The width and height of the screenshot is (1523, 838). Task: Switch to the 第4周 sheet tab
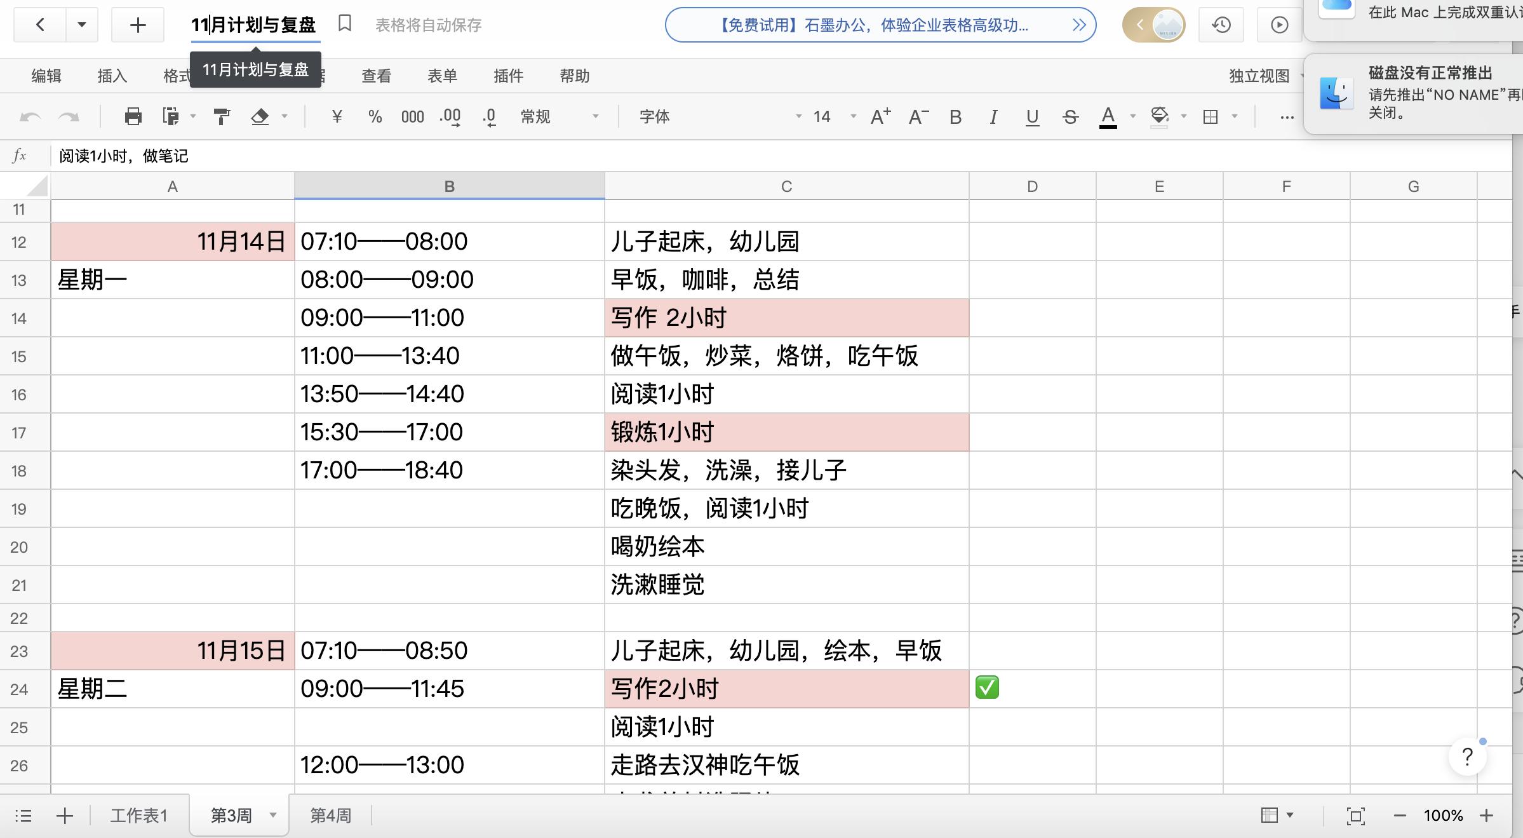[330, 815]
